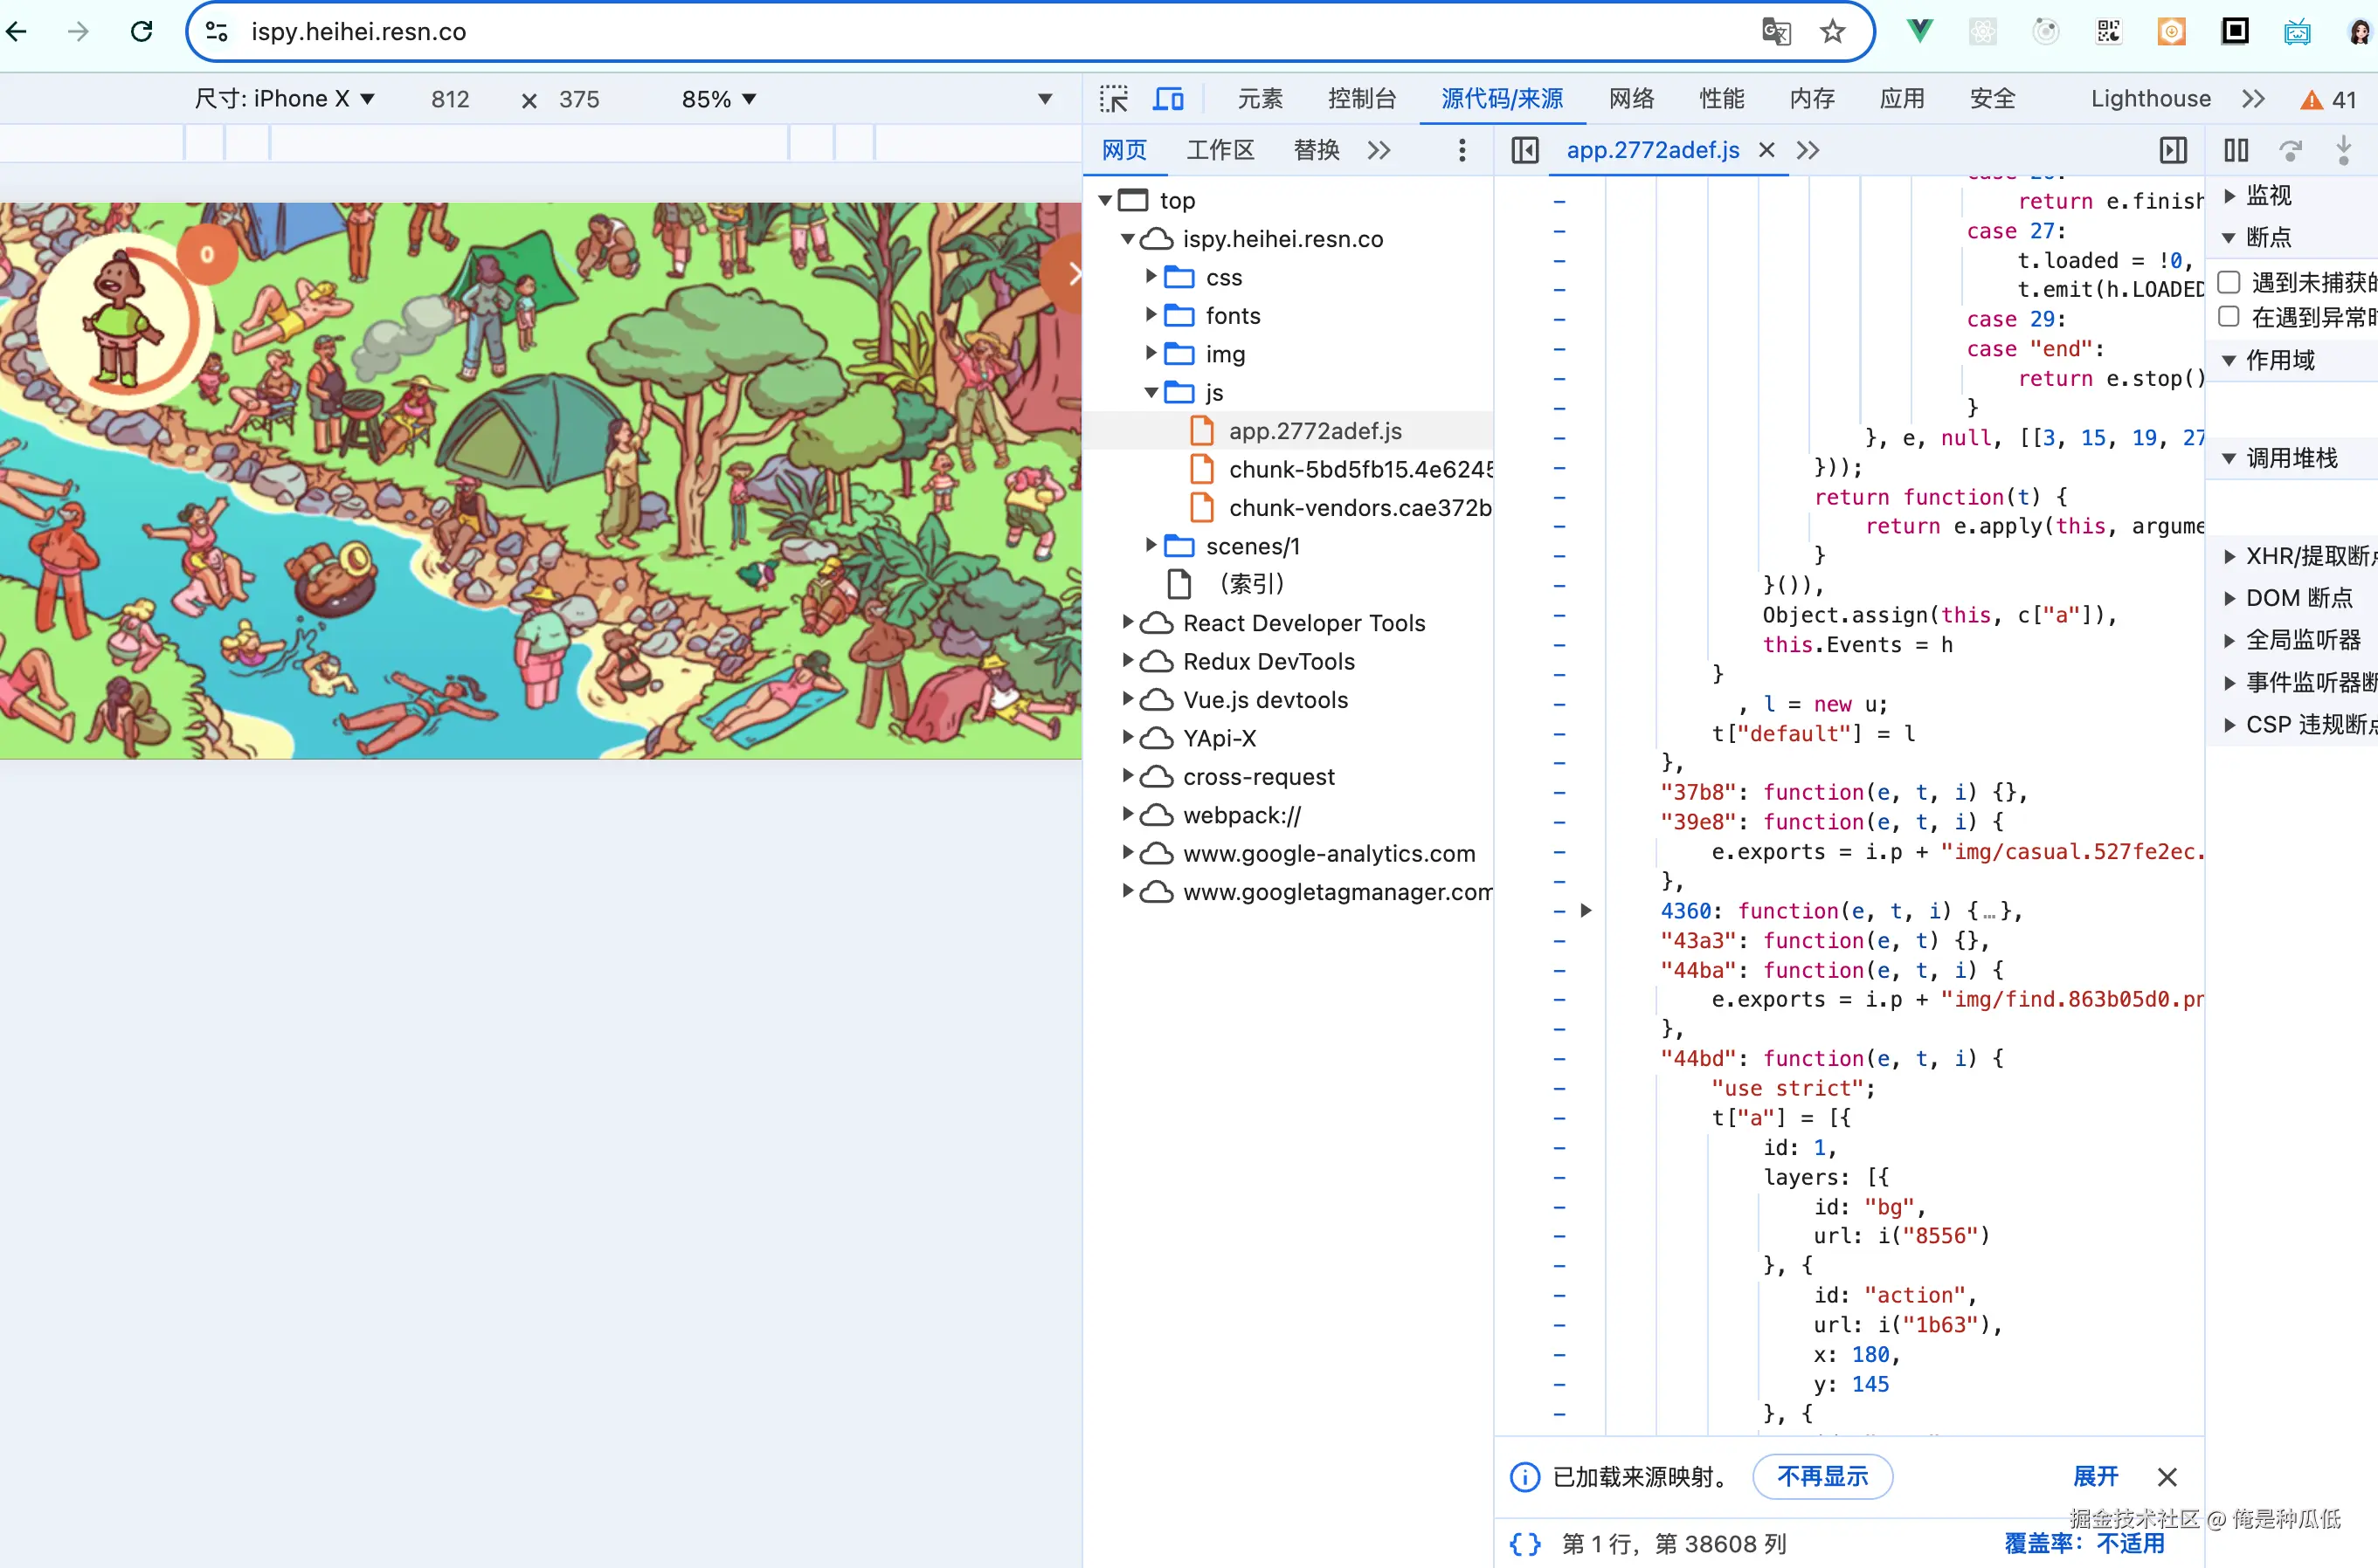Open the 85% zoom dropdown
Viewport: 2378px width, 1568px height.
point(718,98)
